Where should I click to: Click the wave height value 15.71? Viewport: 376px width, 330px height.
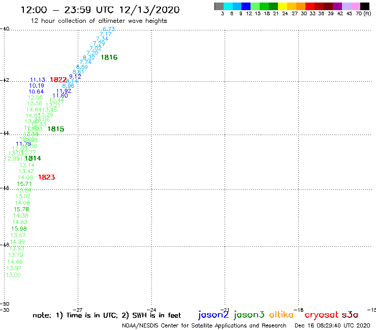[x=24, y=184]
